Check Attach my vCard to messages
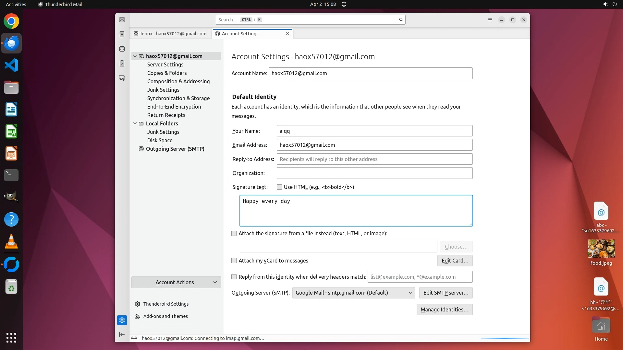The width and height of the screenshot is (623, 350). click(234, 261)
